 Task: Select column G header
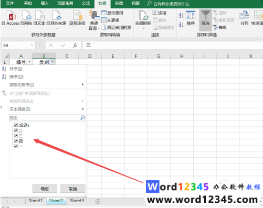coord(159,56)
